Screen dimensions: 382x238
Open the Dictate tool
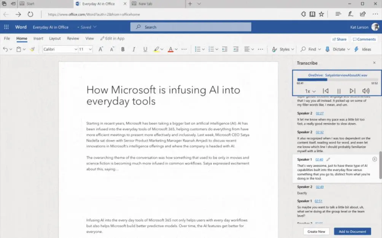pos(337,49)
